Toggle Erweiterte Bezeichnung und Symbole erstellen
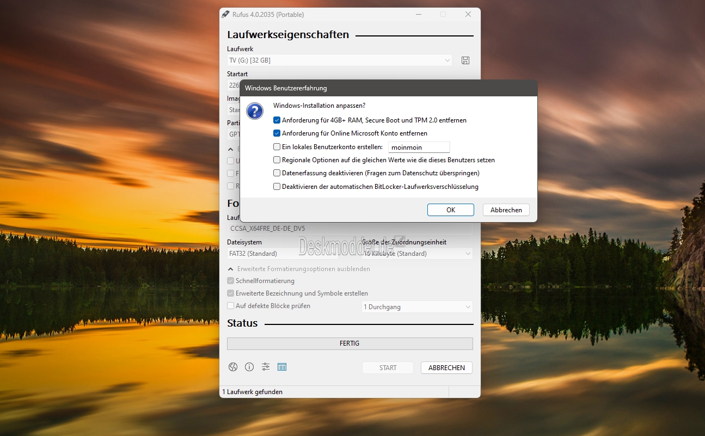705x436 pixels. (x=230, y=293)
